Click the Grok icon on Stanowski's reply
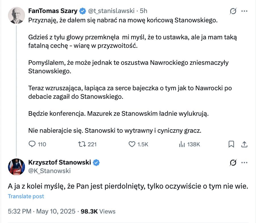Screen dimensions: 256x223 (x=233, y=163)
